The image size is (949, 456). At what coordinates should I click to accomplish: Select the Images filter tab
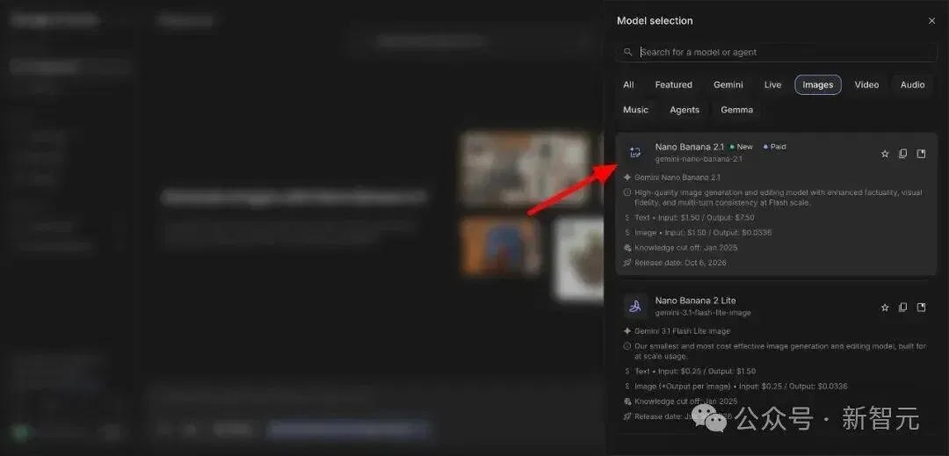818,84
